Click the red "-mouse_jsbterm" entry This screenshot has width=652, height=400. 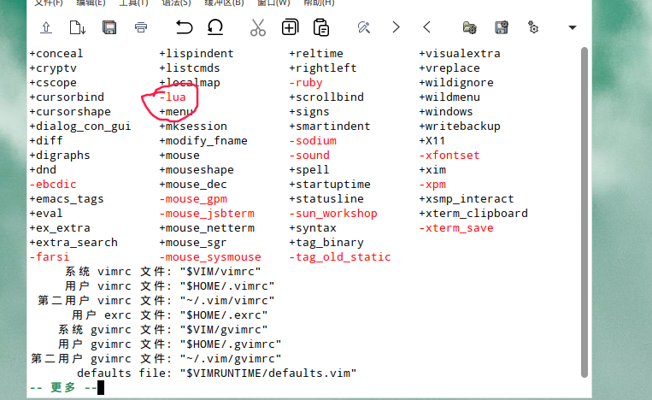coord(207,214)
